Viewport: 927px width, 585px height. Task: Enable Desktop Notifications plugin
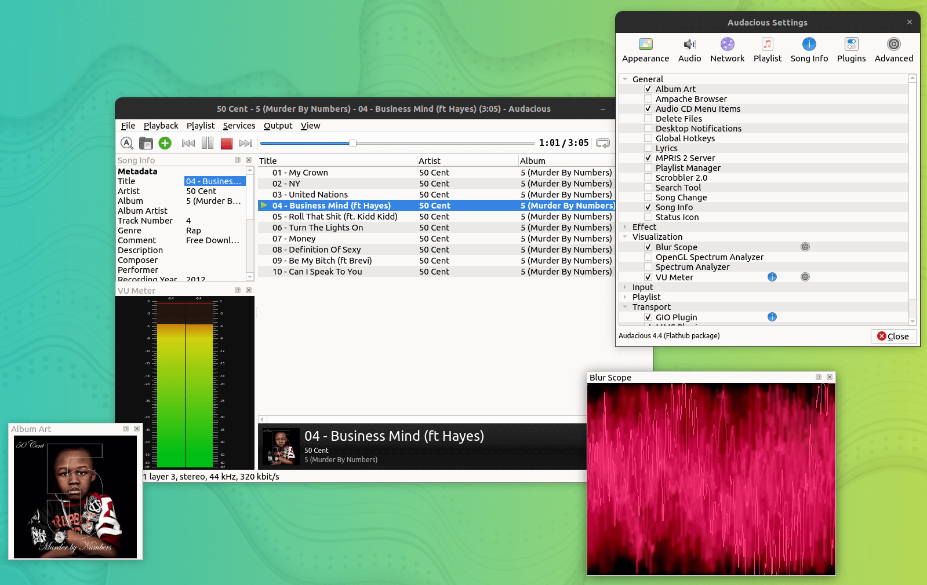[x=648, y=129]
